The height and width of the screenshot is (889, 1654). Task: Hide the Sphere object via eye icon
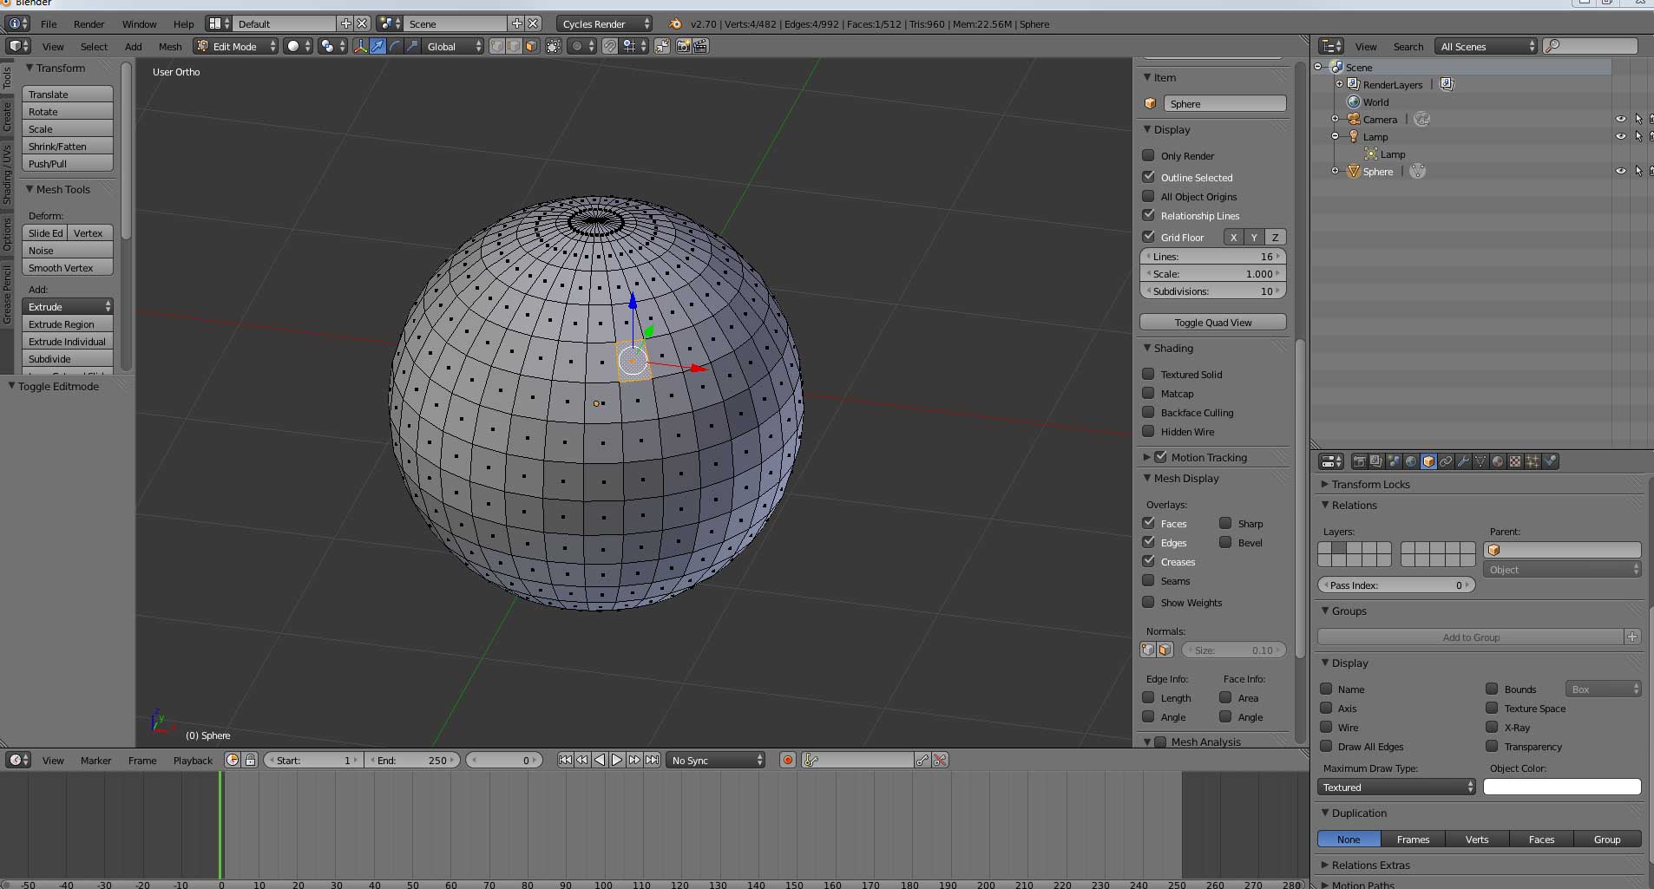(1620, 172)
